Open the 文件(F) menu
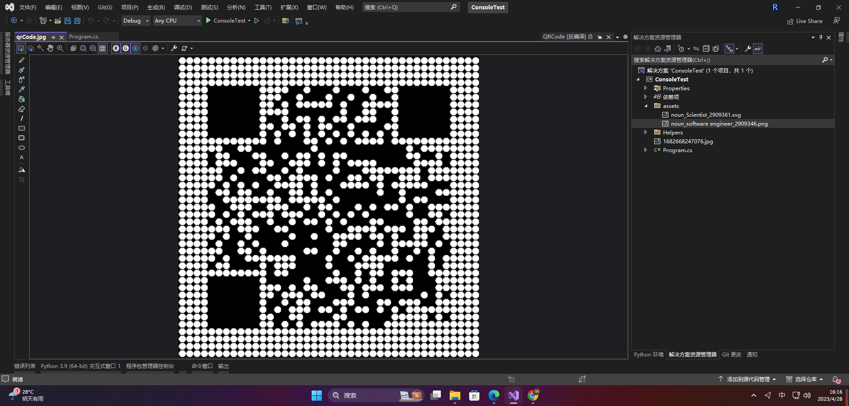The height and width of the screenshot is (406, 849). (27, 8)
